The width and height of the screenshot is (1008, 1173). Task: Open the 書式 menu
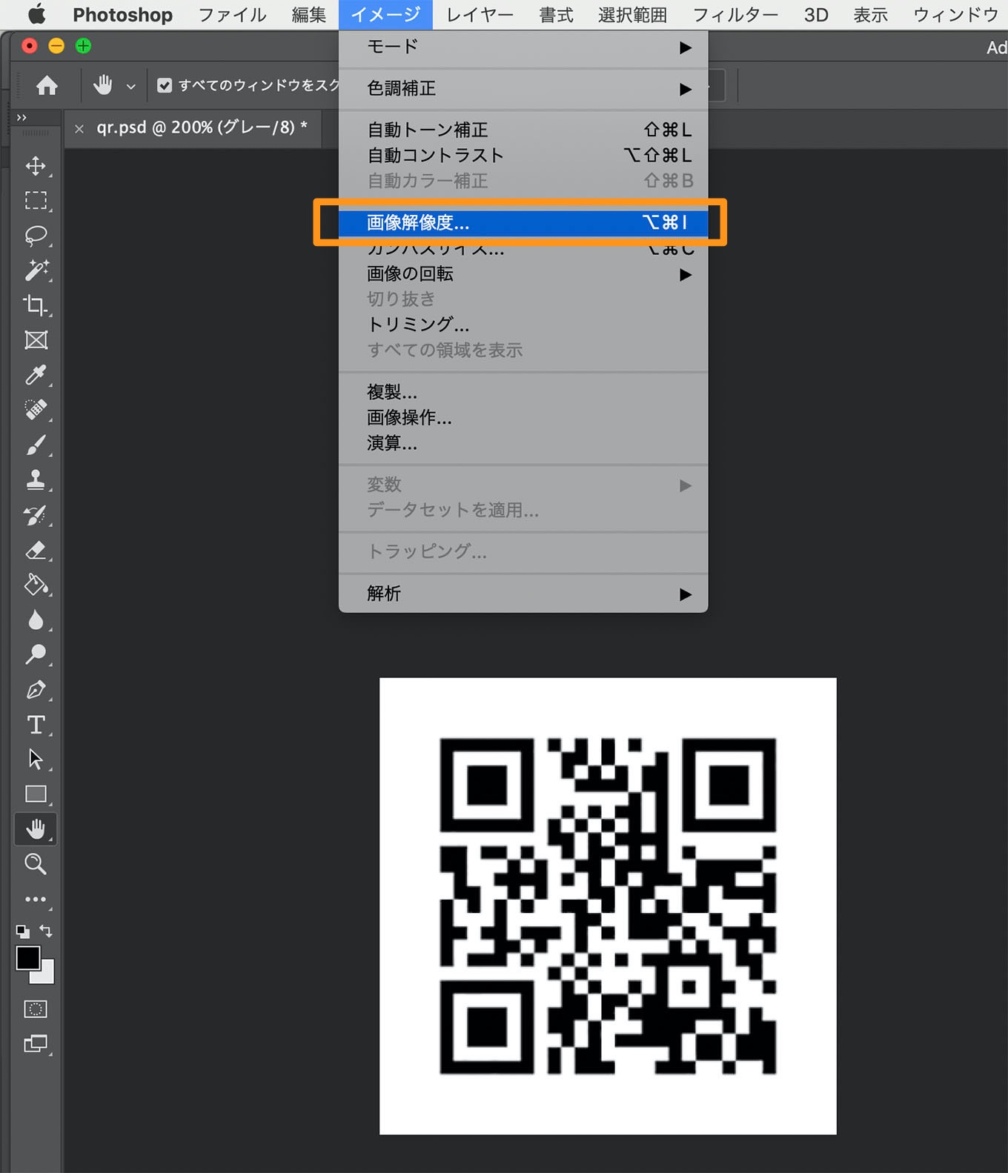(x=557, y=15)
